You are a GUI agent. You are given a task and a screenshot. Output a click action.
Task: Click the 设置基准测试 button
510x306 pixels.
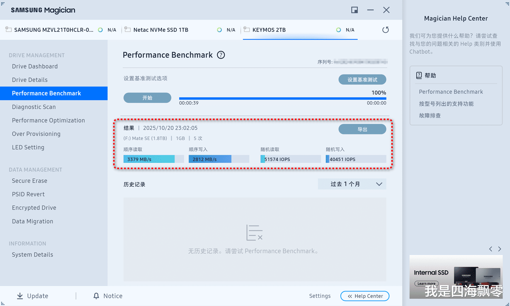(x=362, y=80)
